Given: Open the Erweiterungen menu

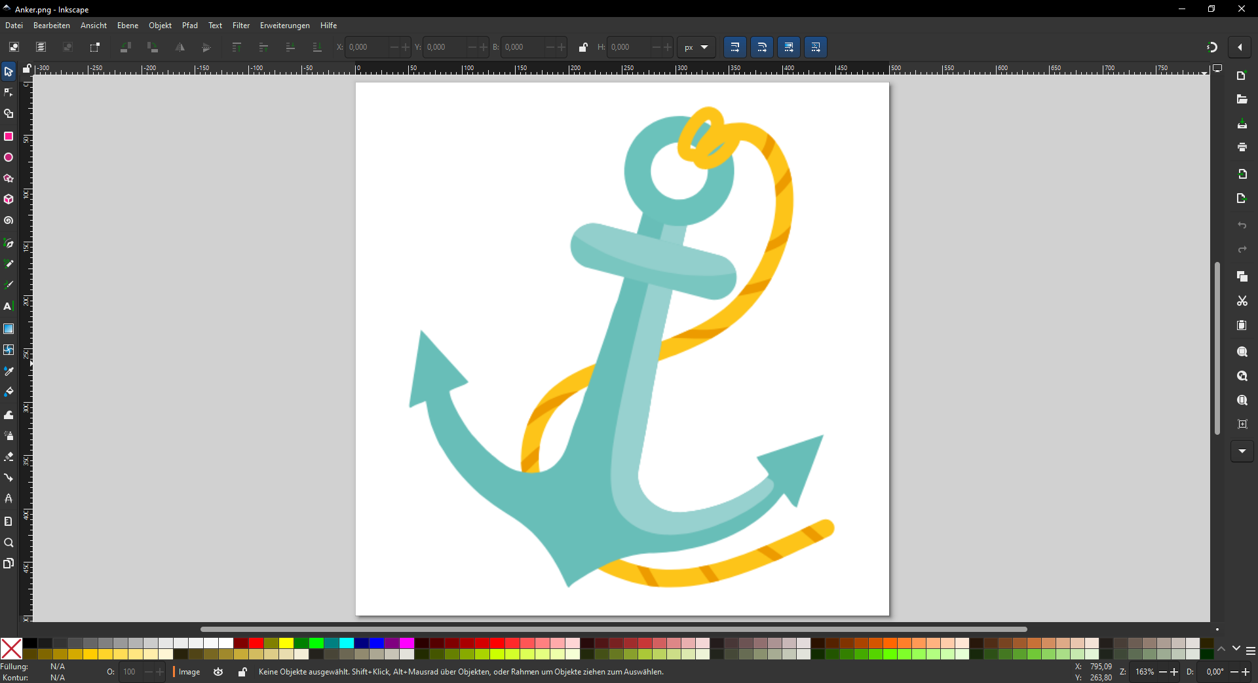Looking at the screenshot, I should tap(285, 26).
